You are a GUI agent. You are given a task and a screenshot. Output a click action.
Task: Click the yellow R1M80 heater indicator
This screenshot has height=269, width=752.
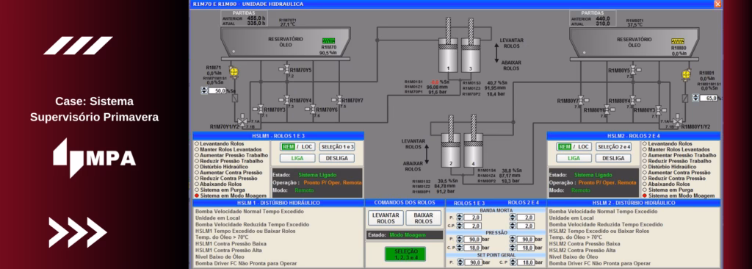pyautogui.click(x=678, y=41)
